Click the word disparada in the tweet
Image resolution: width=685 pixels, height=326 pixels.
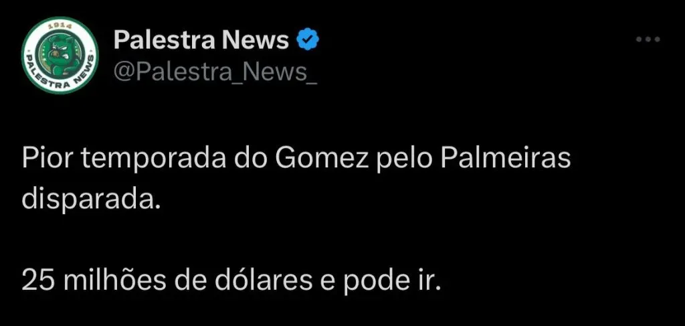point(88,200)
